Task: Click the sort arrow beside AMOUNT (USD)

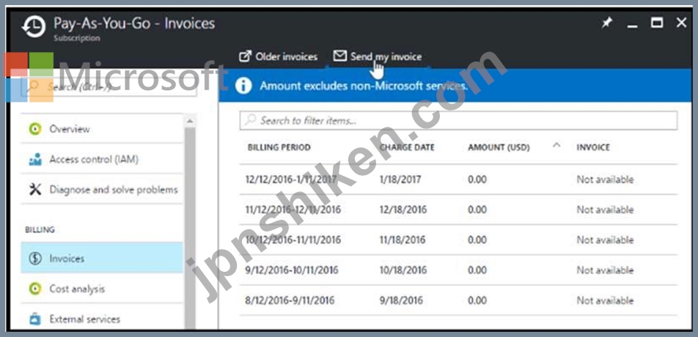Action: [556, 145]
